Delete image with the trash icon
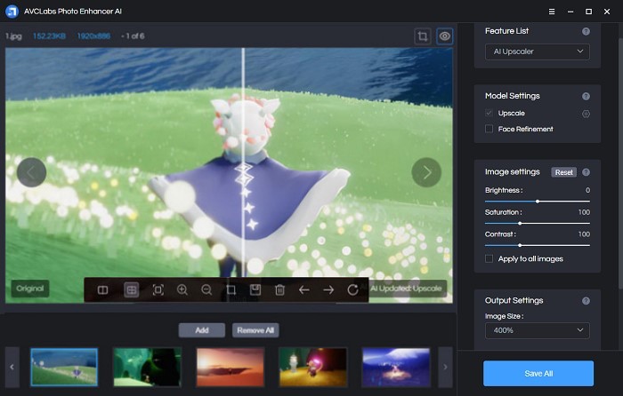 pos(279,290)
